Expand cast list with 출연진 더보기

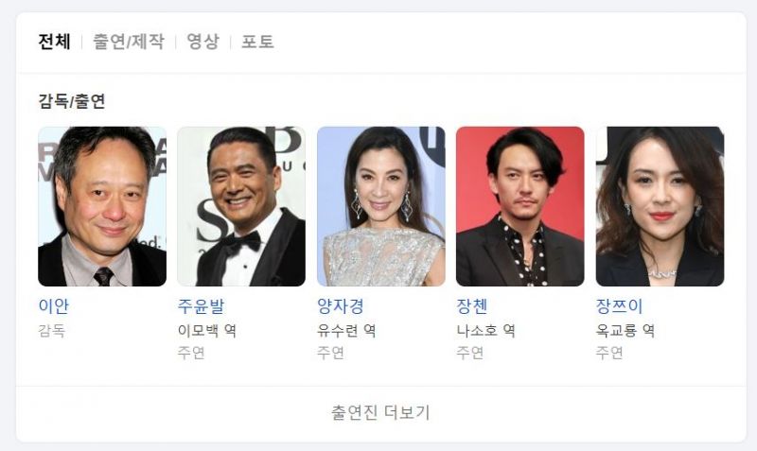click(381, 413)
